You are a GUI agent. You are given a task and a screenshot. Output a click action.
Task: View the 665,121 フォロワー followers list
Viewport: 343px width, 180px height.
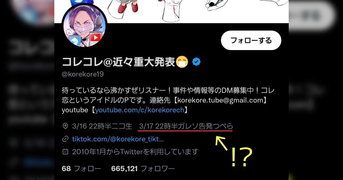point(143,169)
